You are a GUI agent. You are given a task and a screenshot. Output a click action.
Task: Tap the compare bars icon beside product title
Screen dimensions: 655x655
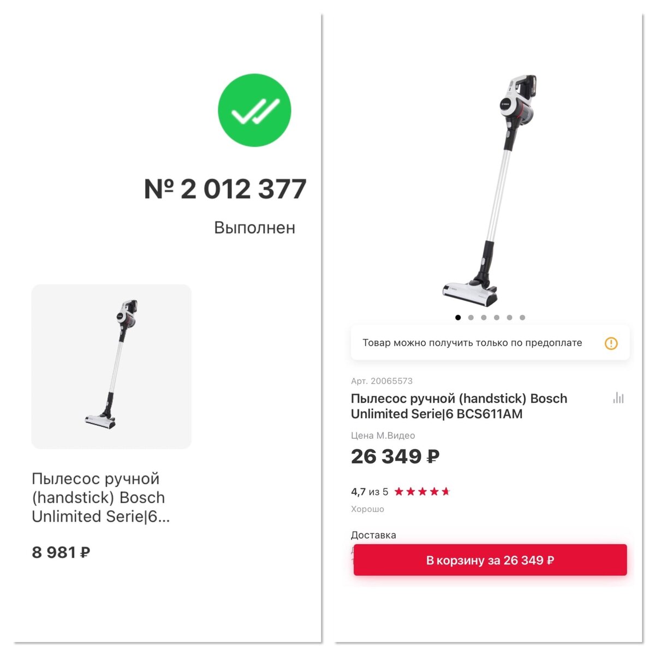618,398
